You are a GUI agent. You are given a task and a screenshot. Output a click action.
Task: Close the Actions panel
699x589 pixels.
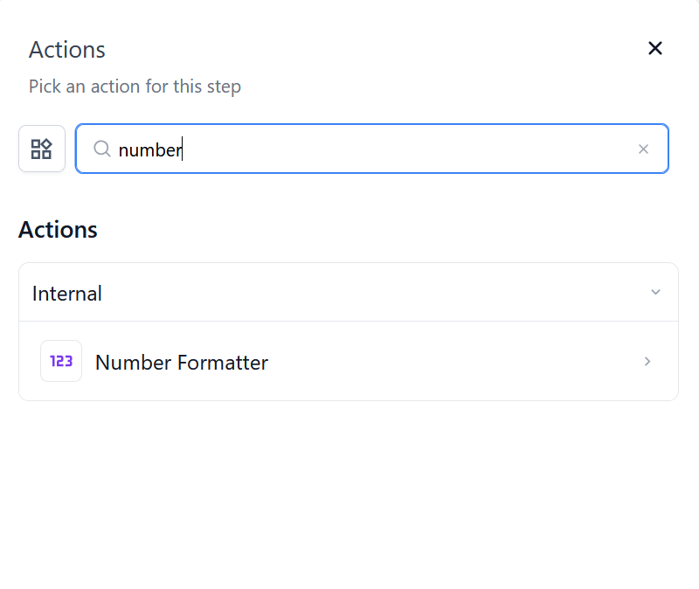[x=655, y=49]
